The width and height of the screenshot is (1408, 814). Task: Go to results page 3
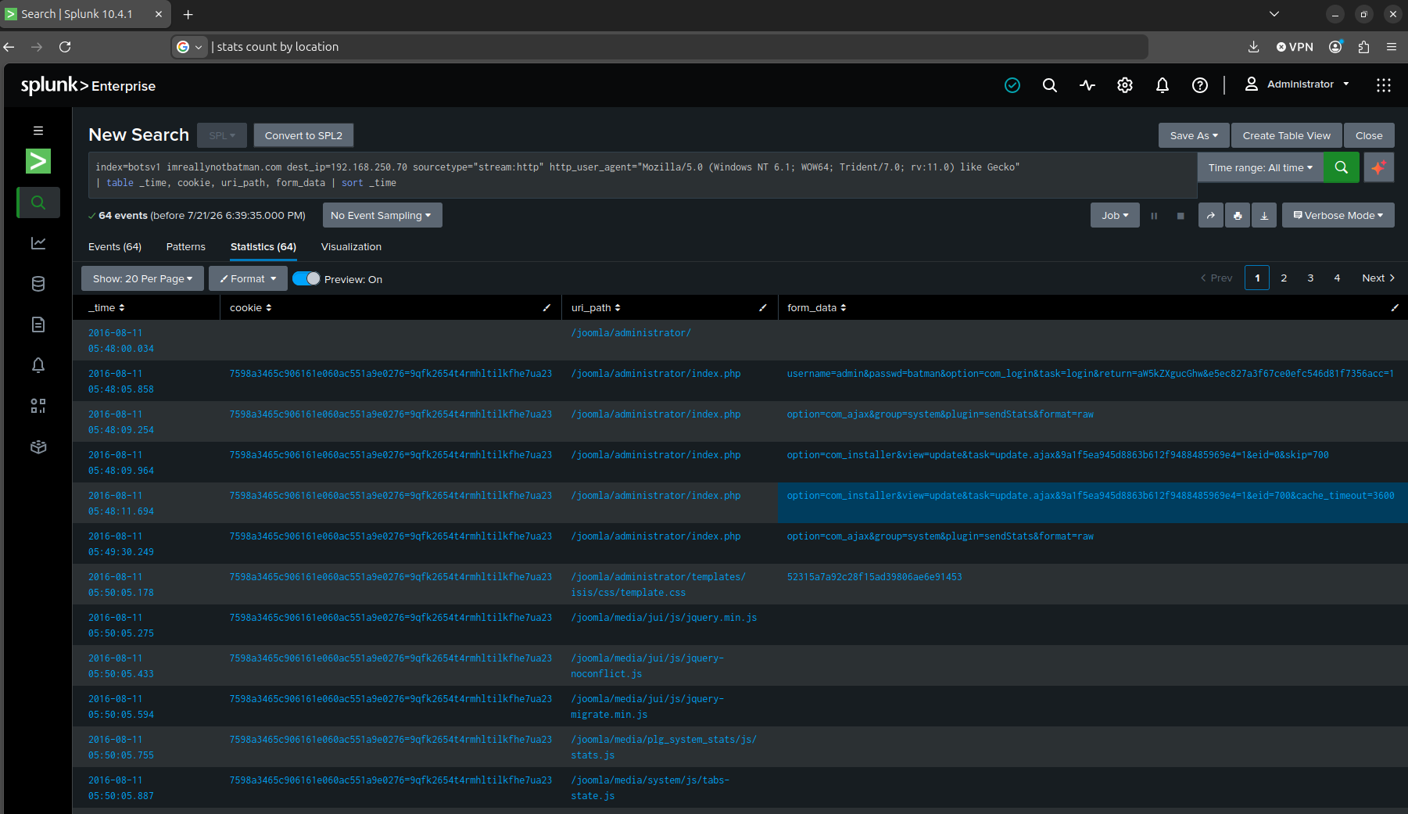(x=1310, y=278)
